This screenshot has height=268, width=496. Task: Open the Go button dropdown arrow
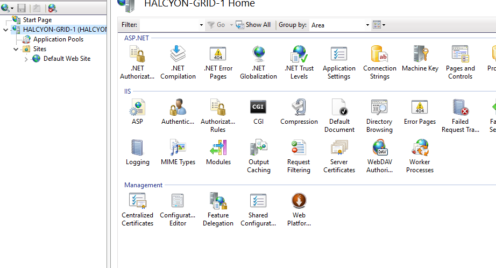pyautogui.click(x=231, y=25)
